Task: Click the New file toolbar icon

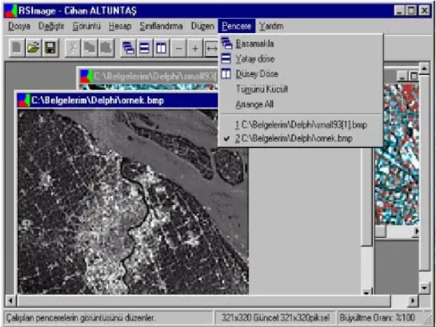Action: [x=17, y=48]
